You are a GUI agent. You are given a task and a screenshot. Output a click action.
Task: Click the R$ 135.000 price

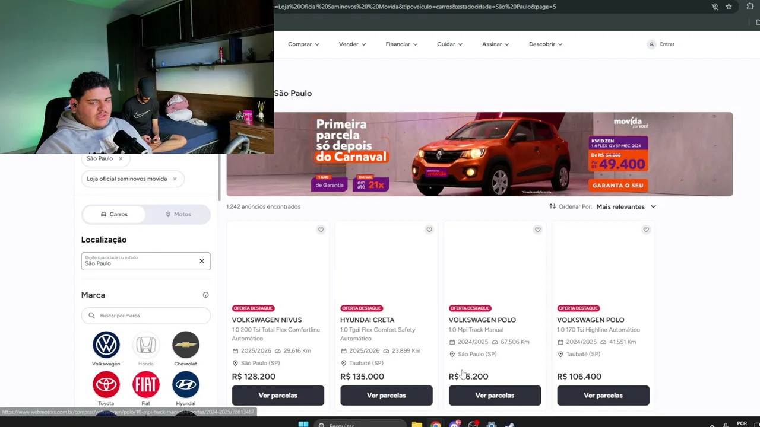tap(362, 377)
